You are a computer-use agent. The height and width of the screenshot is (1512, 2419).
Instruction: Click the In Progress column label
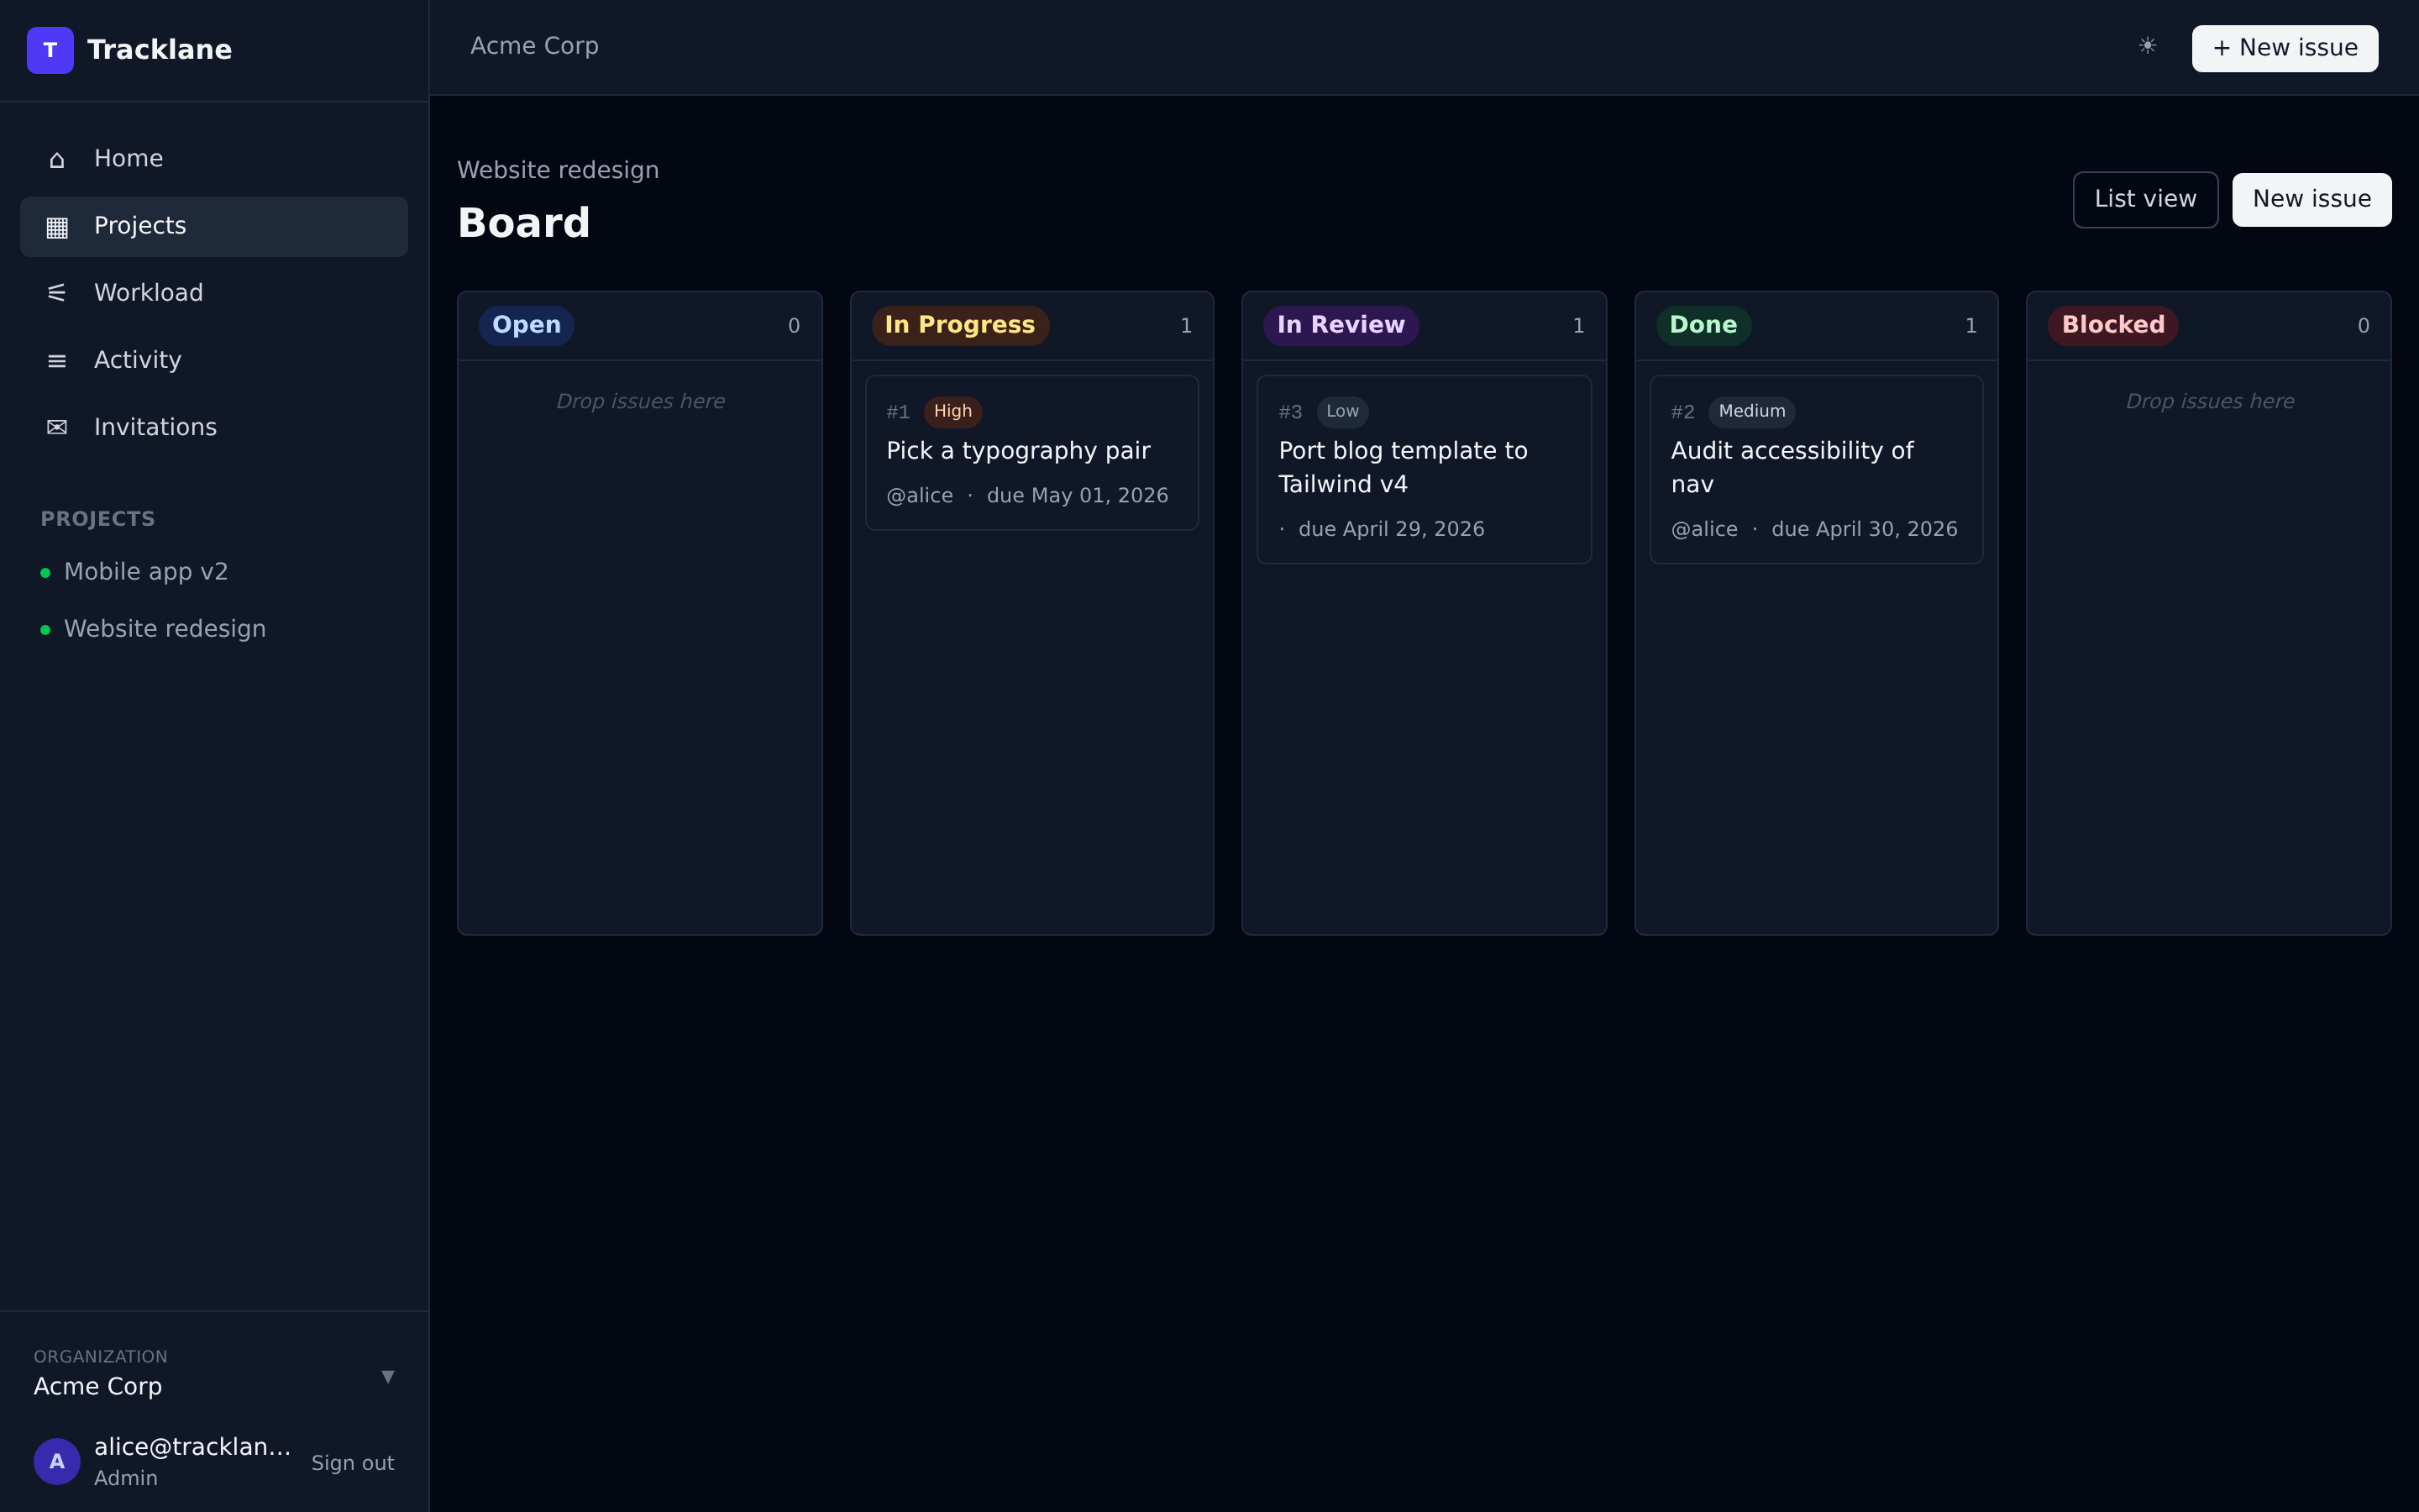pos(959,325)
